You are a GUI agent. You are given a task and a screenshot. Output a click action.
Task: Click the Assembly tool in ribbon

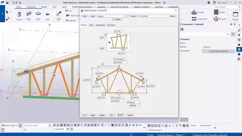pos(71,20)
